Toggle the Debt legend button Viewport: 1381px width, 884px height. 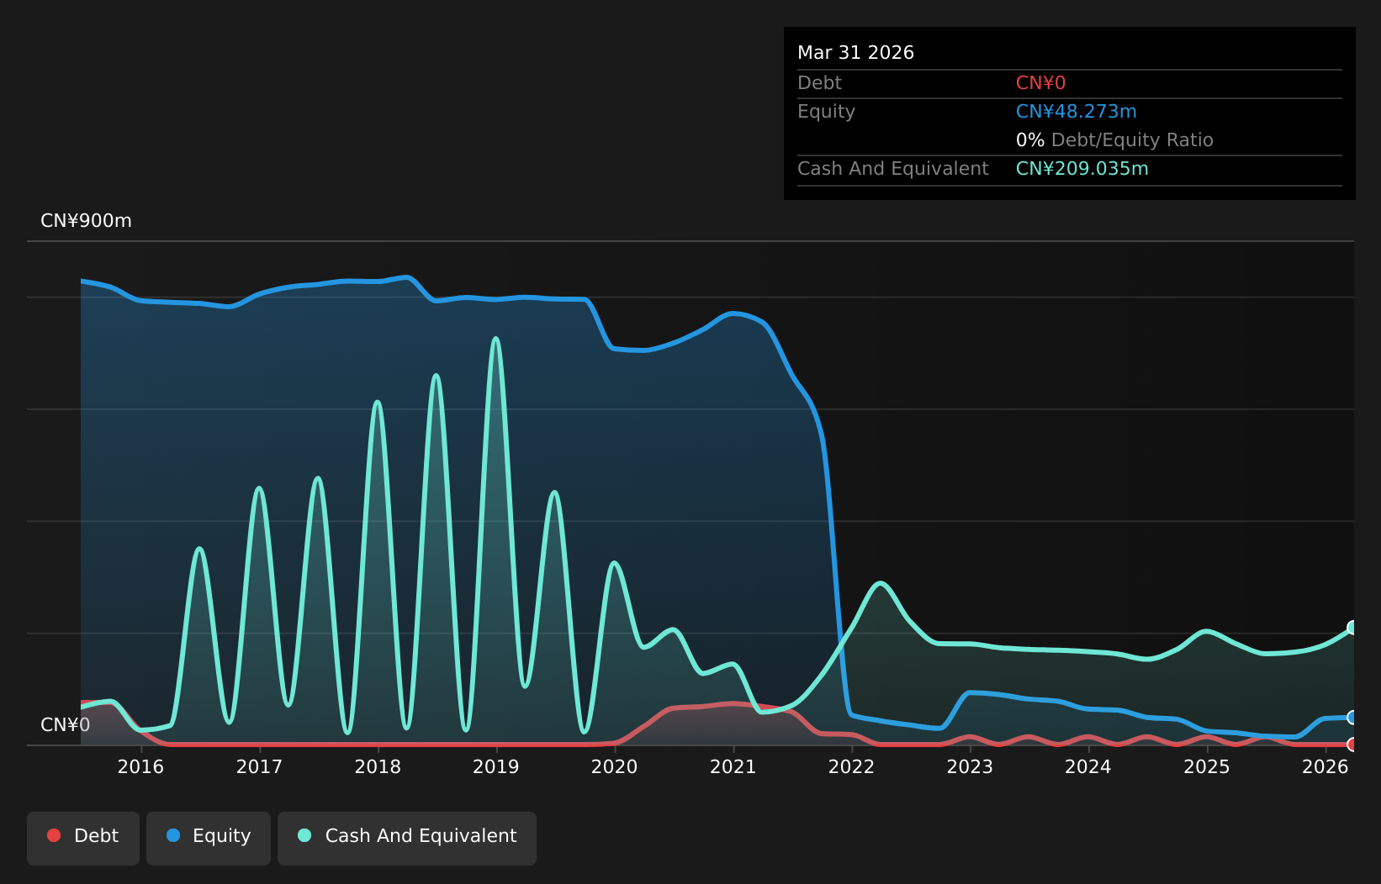pos(83,838)
